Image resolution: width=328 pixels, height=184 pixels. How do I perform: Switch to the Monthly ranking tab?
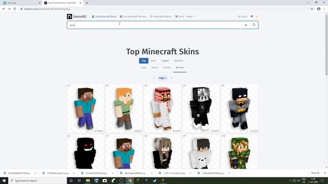tap(167, 67)
